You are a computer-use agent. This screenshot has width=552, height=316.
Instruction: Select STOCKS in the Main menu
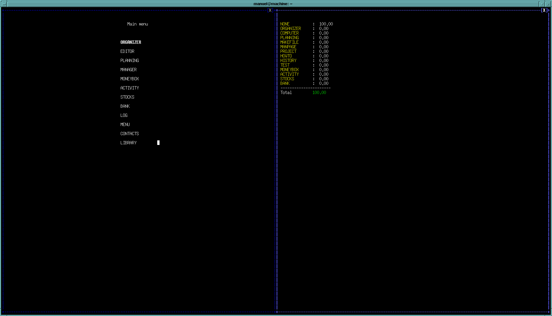127,97
